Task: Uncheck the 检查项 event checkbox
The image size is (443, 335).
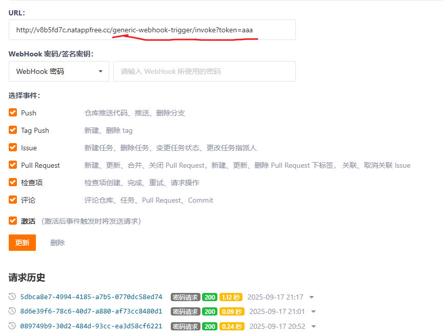Action: point(13,182)
